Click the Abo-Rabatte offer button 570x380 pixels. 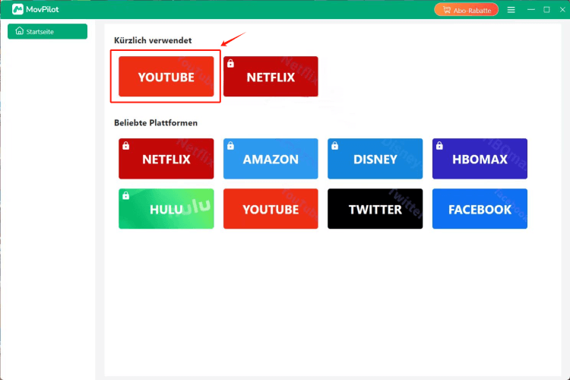click(x=467, y=10)
